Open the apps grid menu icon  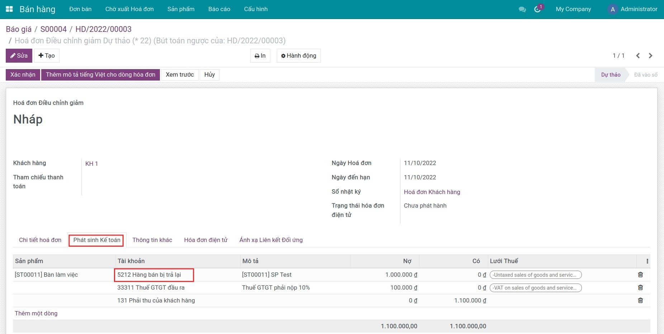click(x=9, y=9)
